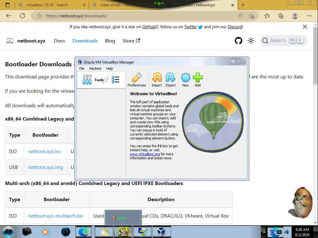Open Microsoft Edge from the taskbar
The width and height of the screenshot is (318, 238).
pyautogui.click(x=84, y=232)
